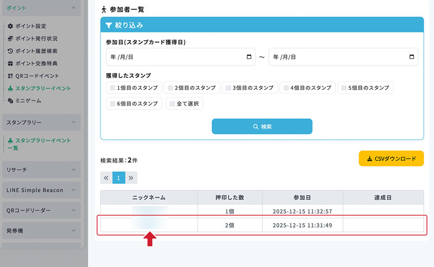Viewport: 434px width, 267px height.
Task: Click the history icon for ポイント履歴検索
Action: point(10,51)
